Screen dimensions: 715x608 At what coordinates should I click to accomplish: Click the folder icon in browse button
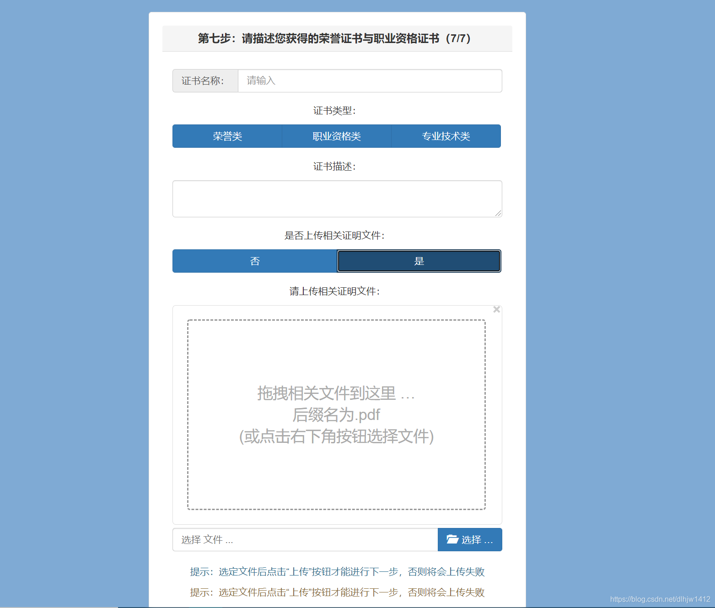coord(452,539)
